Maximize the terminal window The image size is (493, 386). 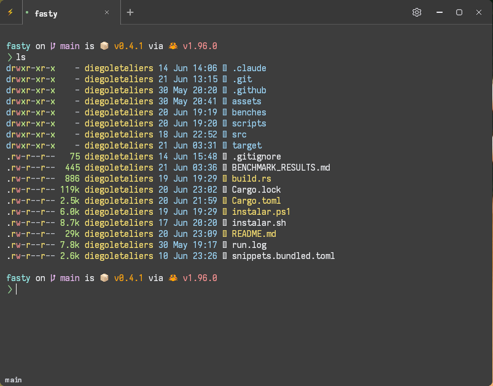coord(459,12)
